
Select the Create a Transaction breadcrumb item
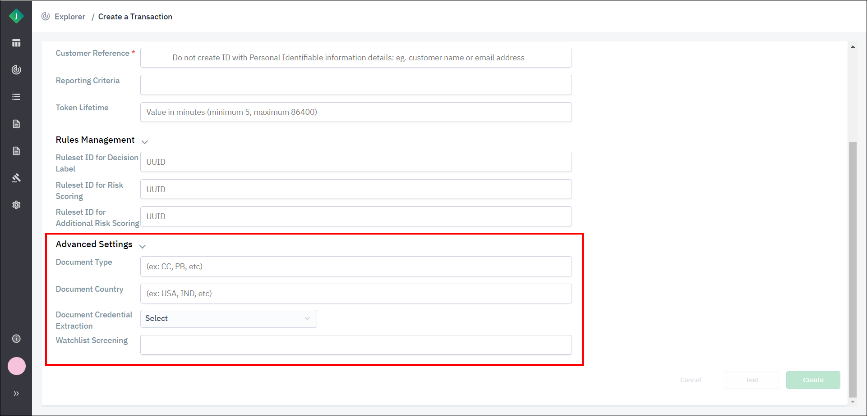point(135,16)
